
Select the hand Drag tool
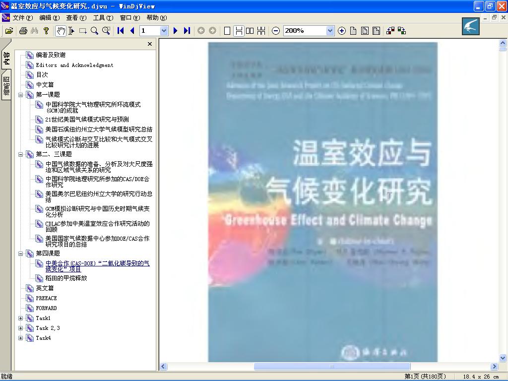click(61, 31)
